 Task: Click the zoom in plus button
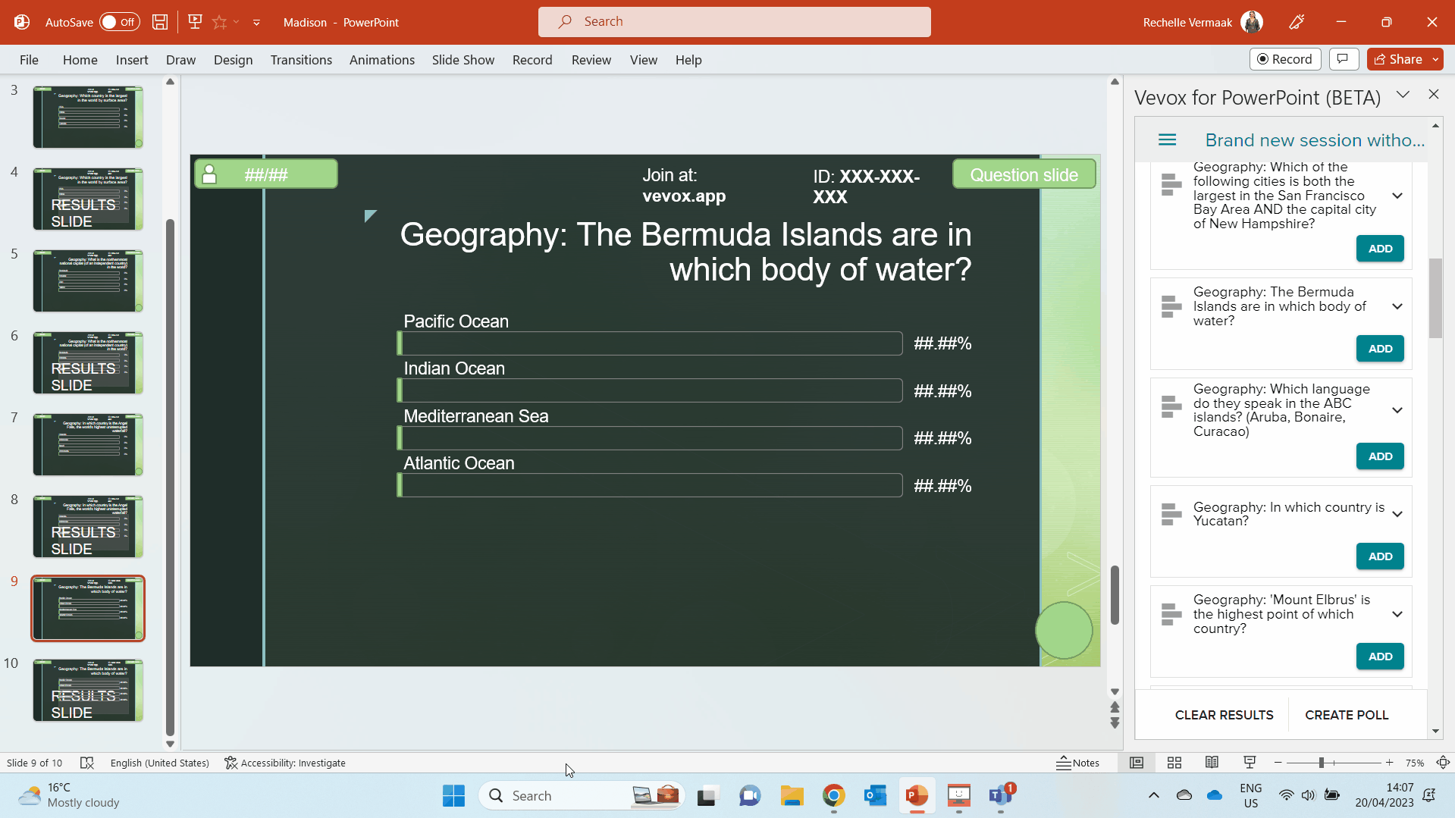pos(1389,763)
